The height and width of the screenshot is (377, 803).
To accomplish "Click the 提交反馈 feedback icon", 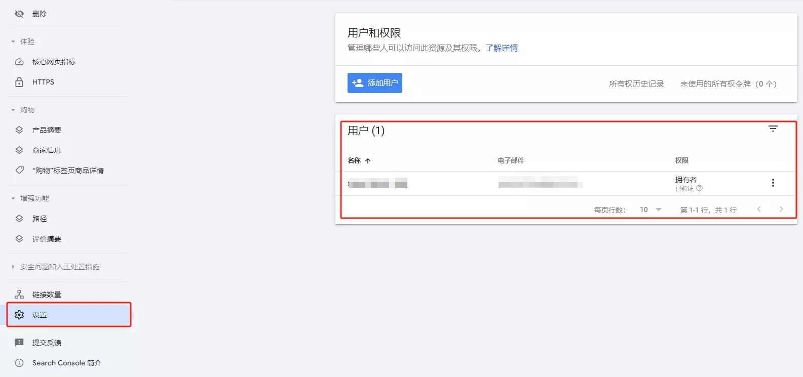I will (19, 343).
